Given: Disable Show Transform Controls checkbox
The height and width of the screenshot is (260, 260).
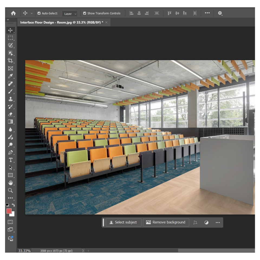Looking at the screenshot, I should point(85,13).
